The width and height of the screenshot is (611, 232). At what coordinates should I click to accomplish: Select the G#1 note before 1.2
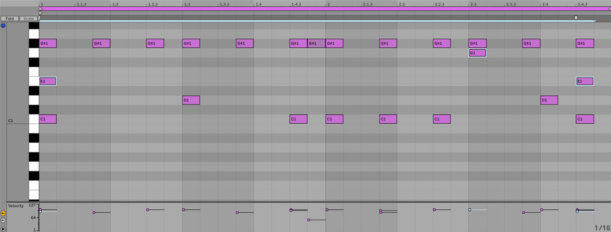[102, 43]
